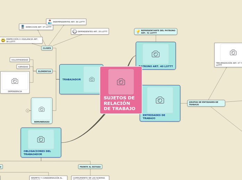
Task: Select the Respeto y Consideración al Patrono node
Action: 48,178
